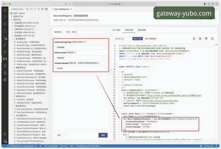Click the blue 调试 debug button

pyautogui.click(x=103, y=135)
